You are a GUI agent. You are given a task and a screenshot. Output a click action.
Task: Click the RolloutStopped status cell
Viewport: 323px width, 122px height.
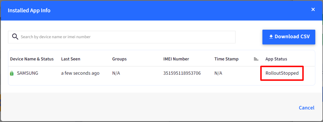(x=282, y=73)
